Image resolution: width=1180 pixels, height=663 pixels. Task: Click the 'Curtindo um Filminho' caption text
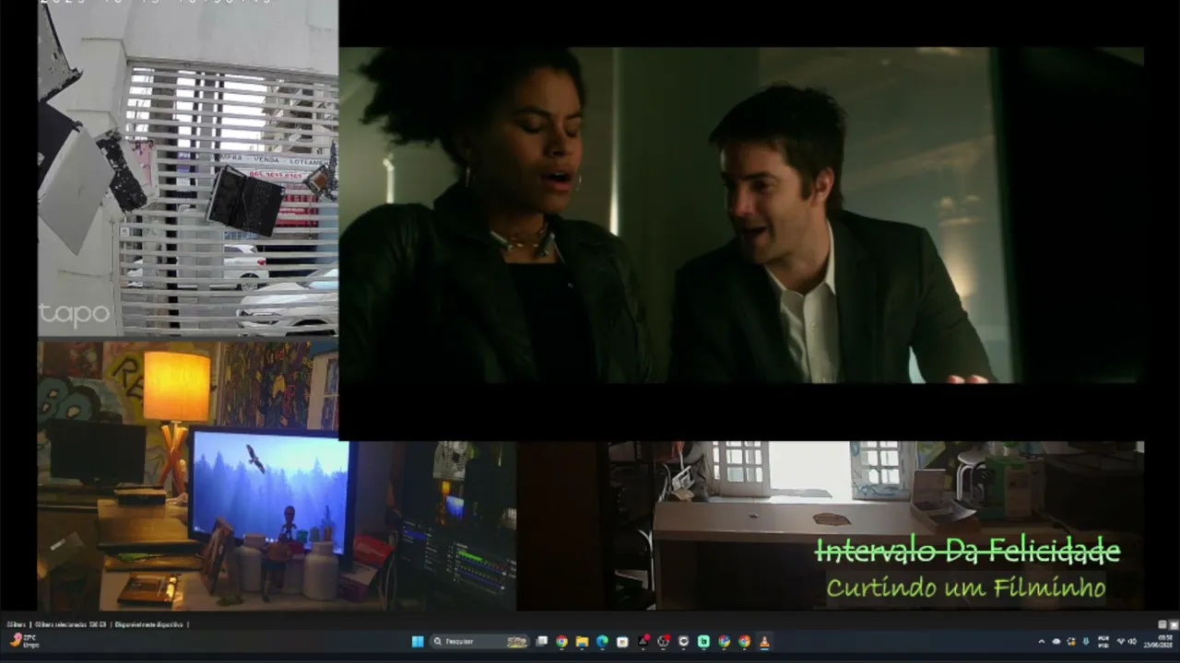[x=965, y=587]
